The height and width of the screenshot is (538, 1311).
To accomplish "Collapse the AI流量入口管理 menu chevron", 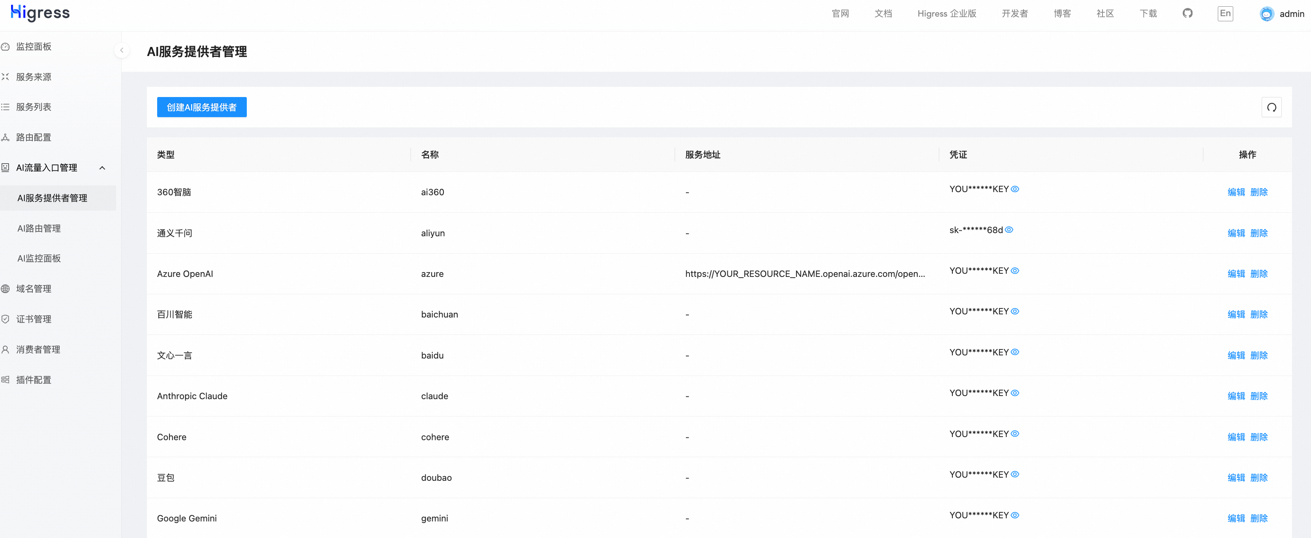I will pyautogui.click(x=102, y=168).
